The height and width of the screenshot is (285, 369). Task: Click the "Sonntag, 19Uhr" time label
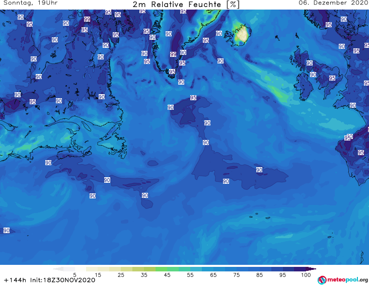(x=31, y=3)
